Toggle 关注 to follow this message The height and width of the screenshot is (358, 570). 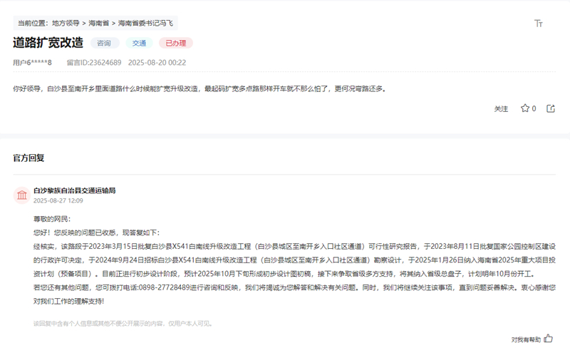coord(501,109)
